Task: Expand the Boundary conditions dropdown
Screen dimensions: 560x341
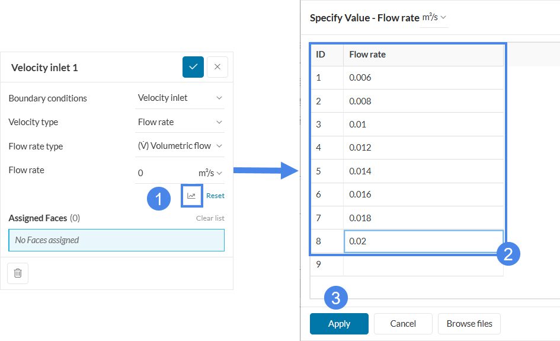Action: 180,98
